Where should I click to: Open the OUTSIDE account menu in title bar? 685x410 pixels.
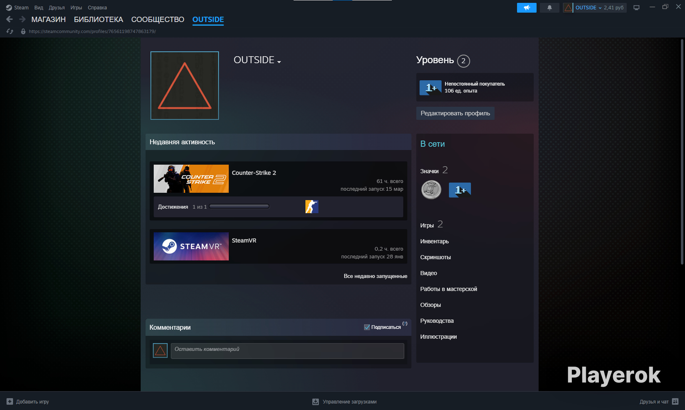click(x=589, y=8)
